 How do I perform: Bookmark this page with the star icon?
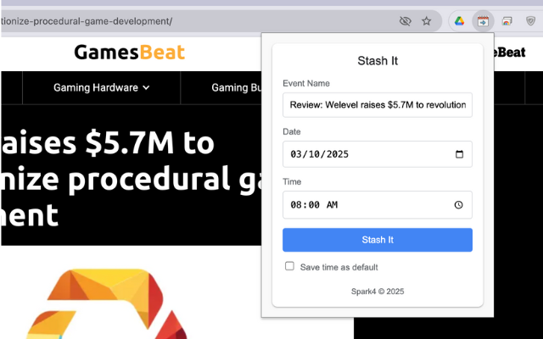[426, 21]
